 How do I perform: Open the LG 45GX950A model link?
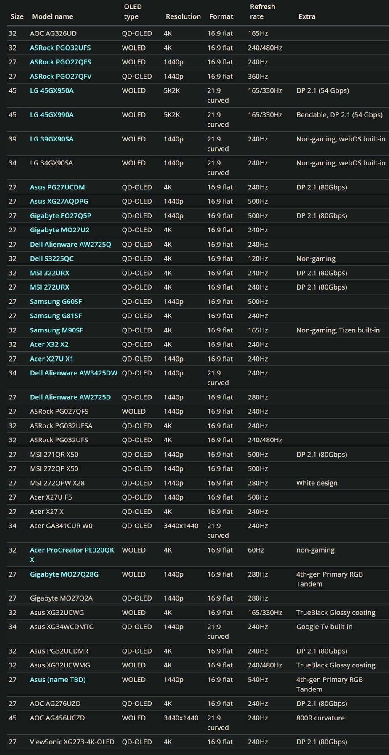(x=52, y=90)
